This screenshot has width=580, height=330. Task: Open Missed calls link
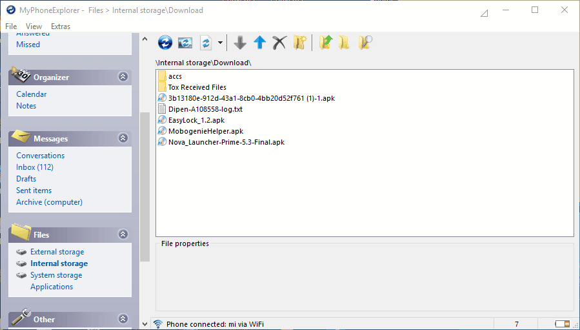tap(28, 45)
